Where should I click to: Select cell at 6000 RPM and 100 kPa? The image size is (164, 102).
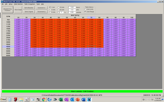click(x=132, y=56)
